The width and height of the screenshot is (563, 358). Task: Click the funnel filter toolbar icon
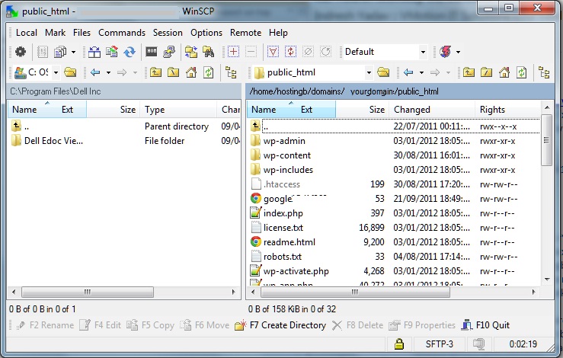click(x=273, y=52)
